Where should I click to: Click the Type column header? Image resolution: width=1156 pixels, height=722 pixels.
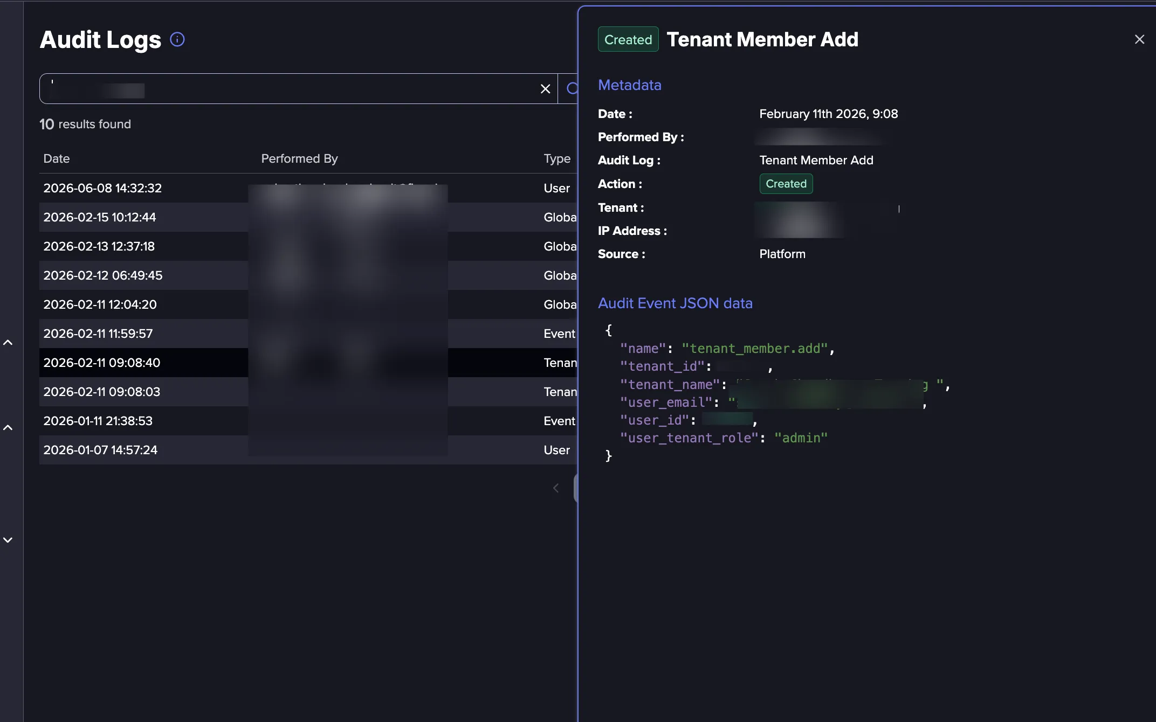pyautogui.click(x=557, y=158)
